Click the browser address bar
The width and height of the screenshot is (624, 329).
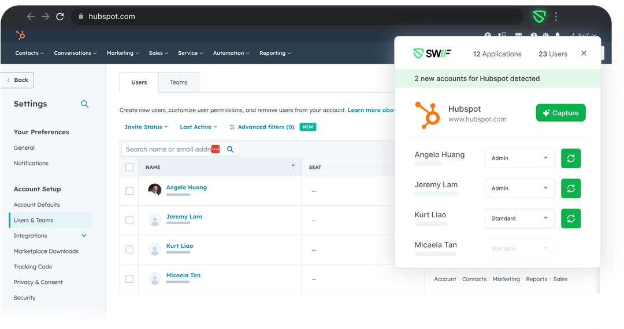click(296, 17)
